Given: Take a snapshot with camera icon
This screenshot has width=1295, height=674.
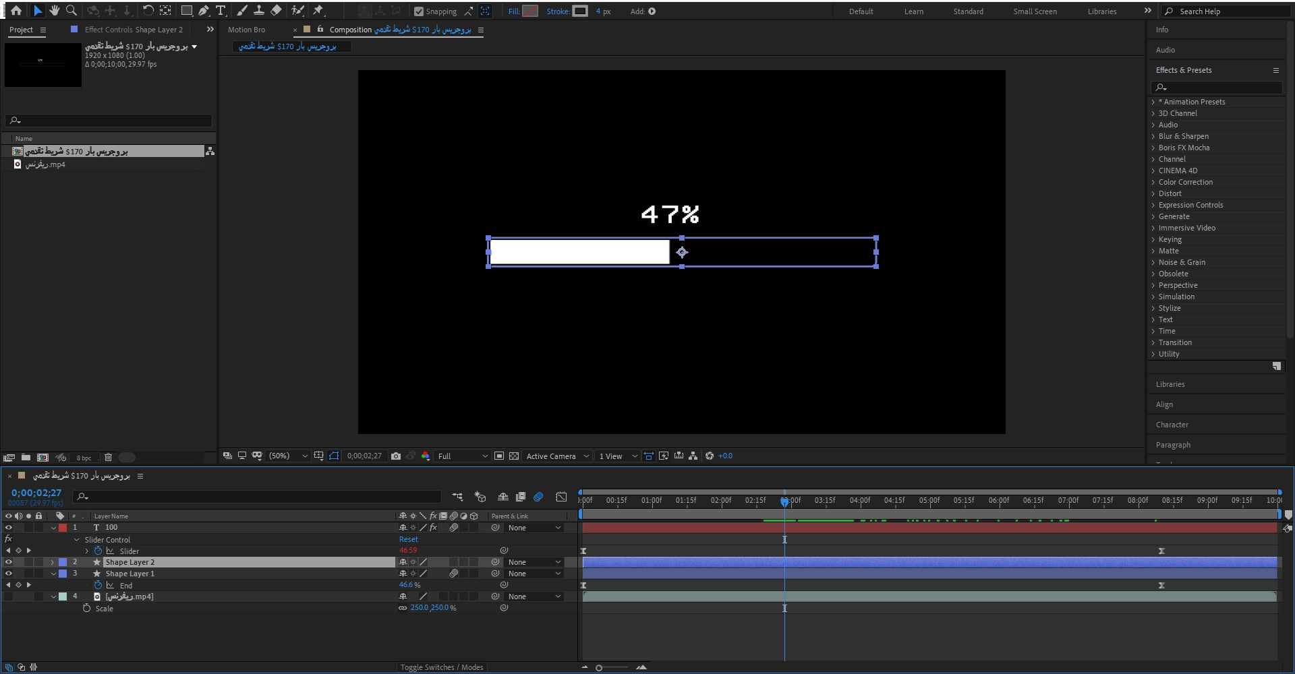Looking at the screenshot, I should click(x=396, y=456).
